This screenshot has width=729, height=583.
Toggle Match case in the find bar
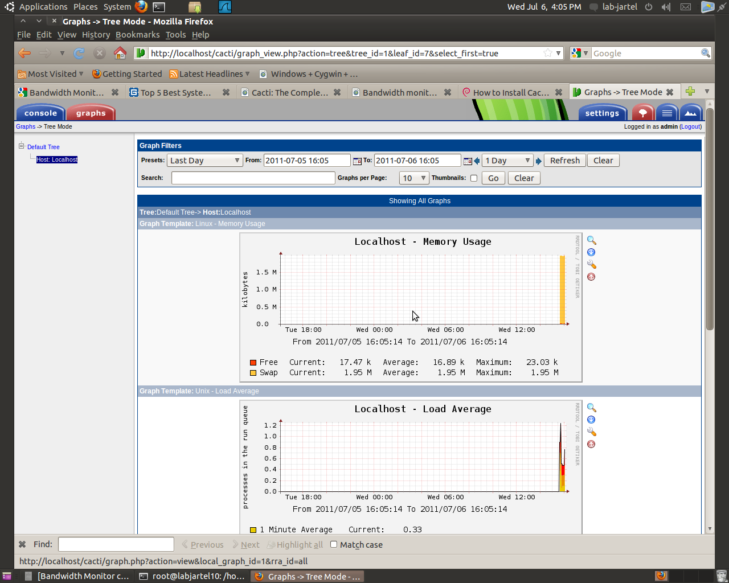coord(333,544)
